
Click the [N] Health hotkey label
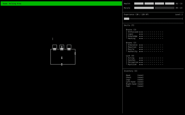[177, 4]
